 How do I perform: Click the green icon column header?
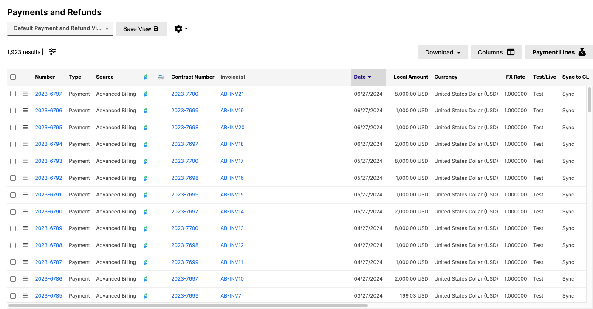coord(146,77)
